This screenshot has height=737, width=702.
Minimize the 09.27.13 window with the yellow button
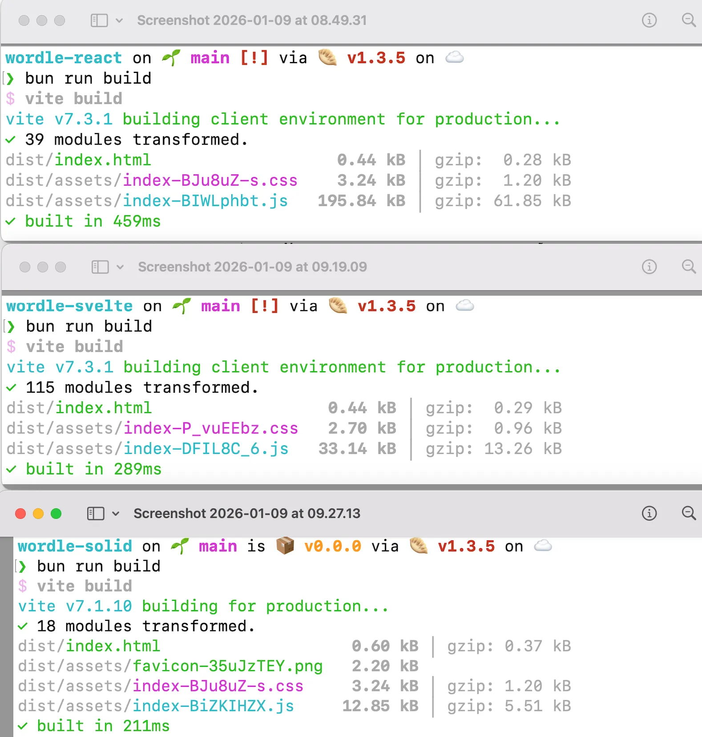pos(38,514)
